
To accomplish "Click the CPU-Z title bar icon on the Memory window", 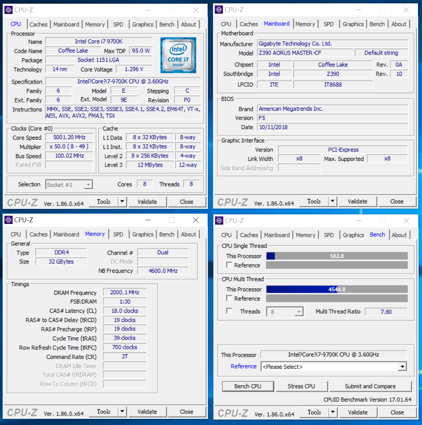I will point(8,220).
